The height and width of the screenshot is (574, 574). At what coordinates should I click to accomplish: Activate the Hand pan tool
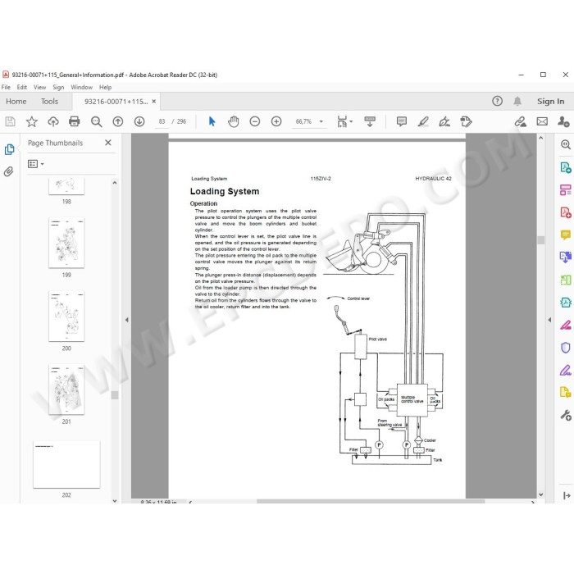233,121
